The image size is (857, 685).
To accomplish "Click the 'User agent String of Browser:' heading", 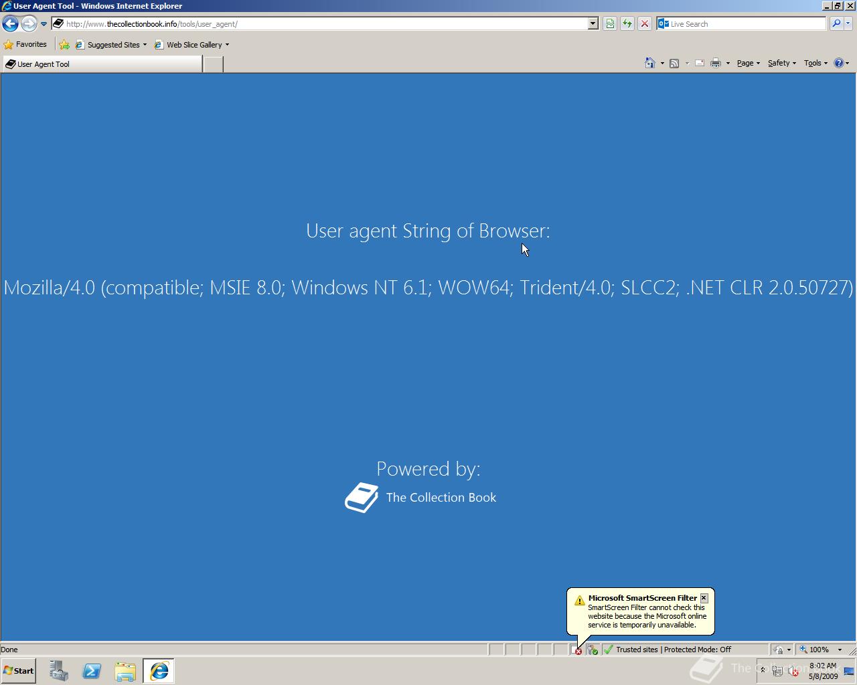I will [x=428, y=231].
